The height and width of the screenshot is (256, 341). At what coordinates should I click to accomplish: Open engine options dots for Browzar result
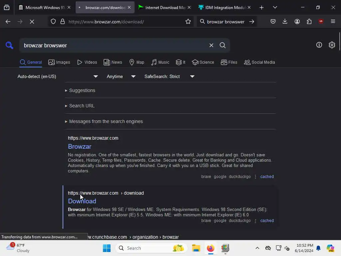[x=255, y=177]
